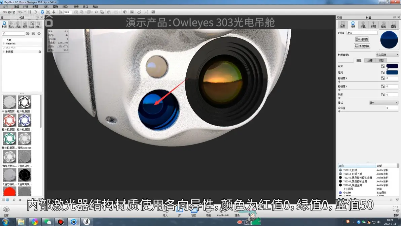Screen dimensions: 401x226
Task: Click the 粗糙度 X slider handle
Action: [x=339, y=82]
